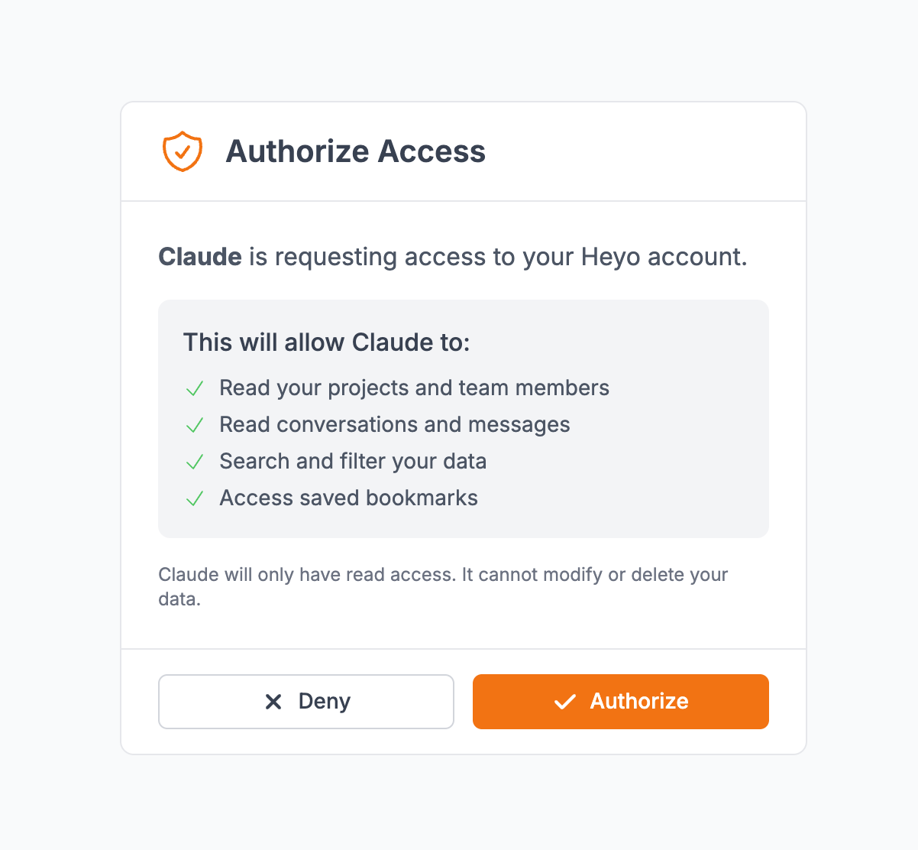Click the gray permissions summary panel
Viewport: 918px width, 850px height.
(464, 419)
